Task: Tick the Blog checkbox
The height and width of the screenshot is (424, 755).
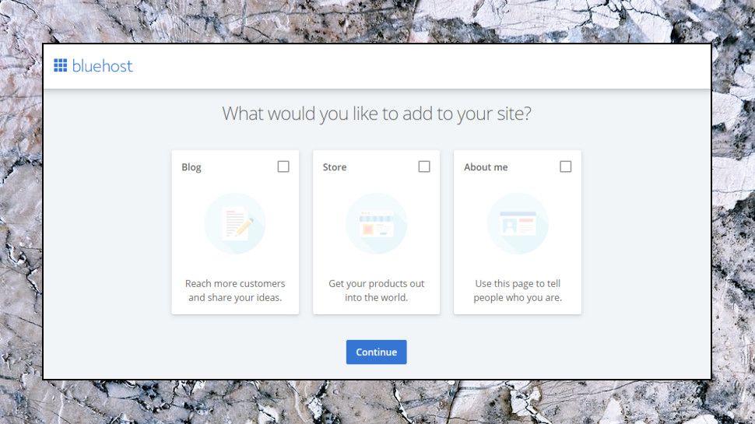Action: pyautogui.click(x=283, y=166)
